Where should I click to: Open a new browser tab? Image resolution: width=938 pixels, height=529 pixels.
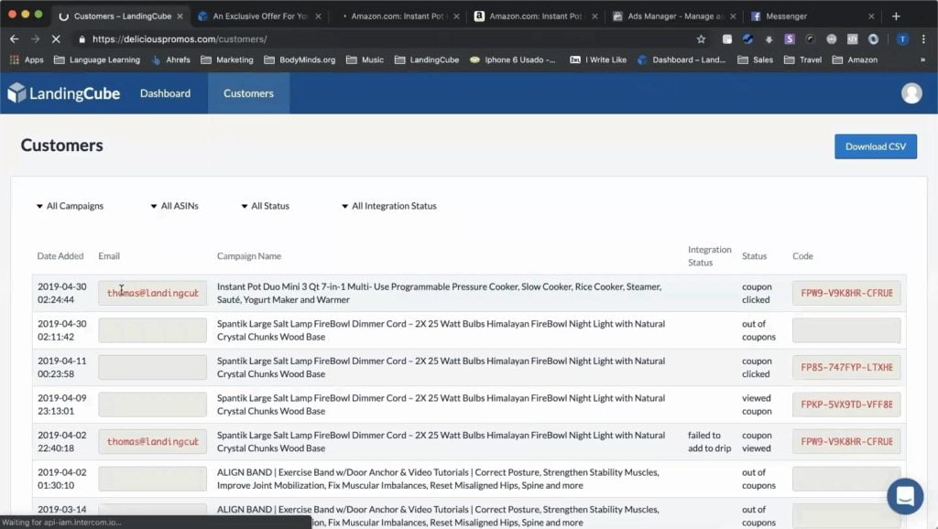tap(896, 16)
